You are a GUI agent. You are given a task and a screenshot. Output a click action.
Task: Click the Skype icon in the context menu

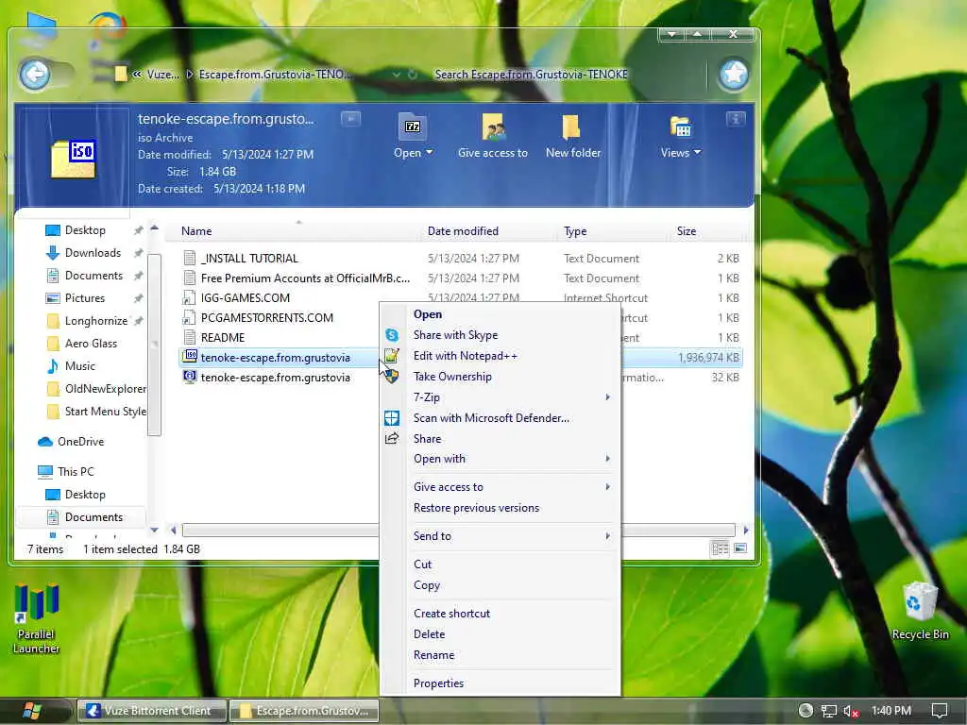(392, 335)
